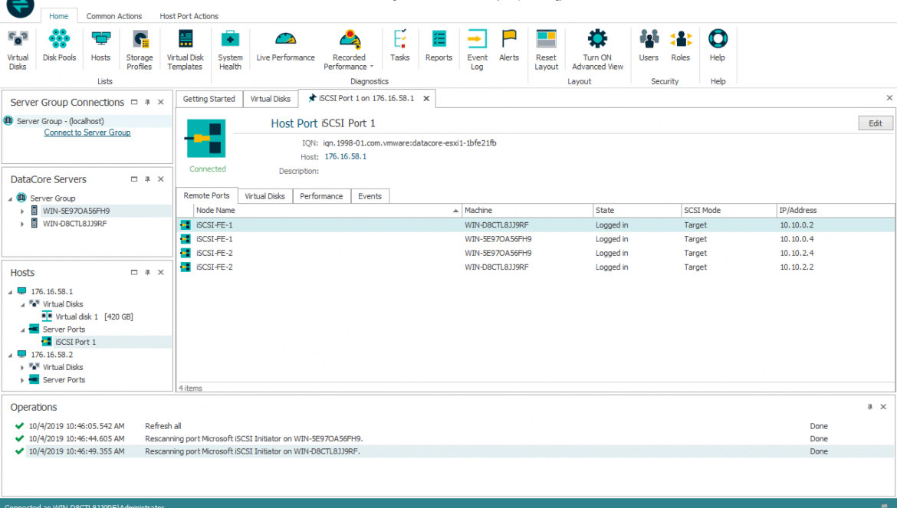Collapse Server Ports under host 176.16.58.1

pos(22,329)
